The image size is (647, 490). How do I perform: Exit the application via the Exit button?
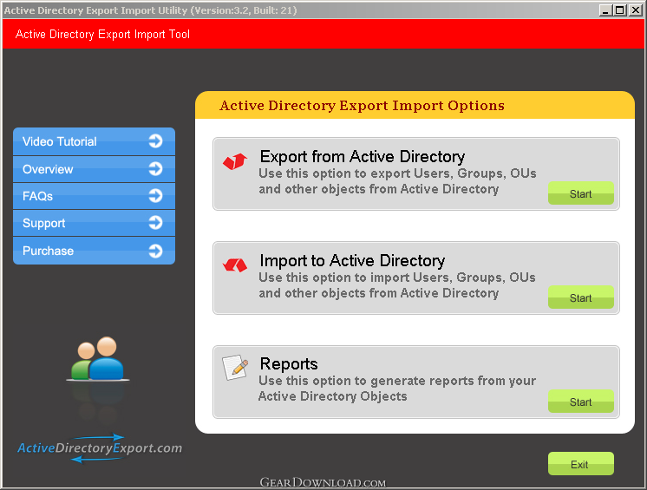[581, 464]
